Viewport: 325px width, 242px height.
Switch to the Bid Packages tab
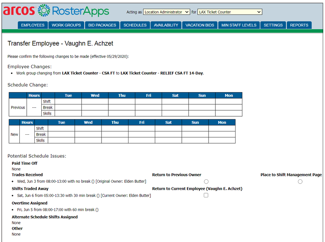tap(102, 25)
